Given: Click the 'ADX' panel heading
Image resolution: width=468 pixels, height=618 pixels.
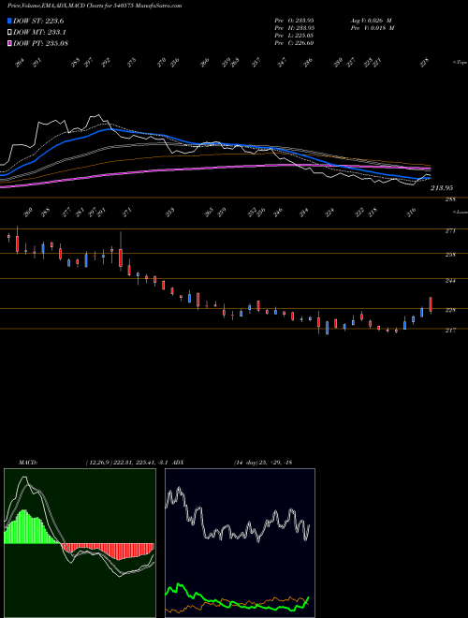Looking at the screenshot, I should point(178,463).
